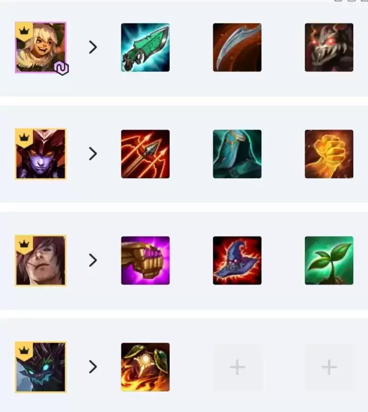Pick the purple and gold gauntlet item
The height and width of the screenshot is (412, 368).
[x=145, y=260]
